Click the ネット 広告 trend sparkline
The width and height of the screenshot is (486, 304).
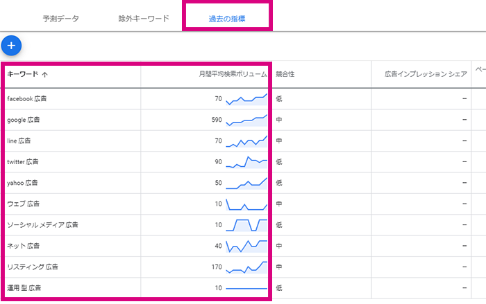[x=246, y=246]
